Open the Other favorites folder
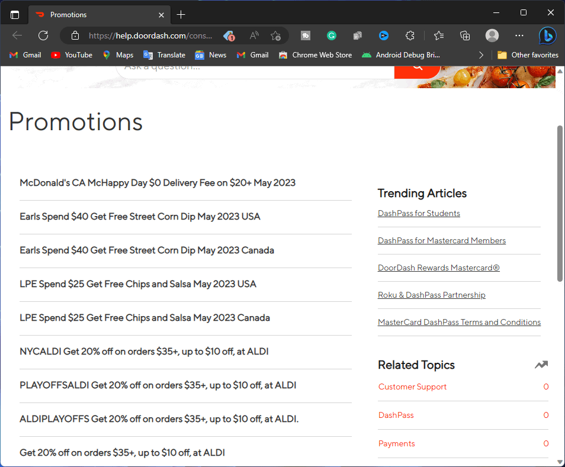The width and height of the screenshot is (565, 467). coord(528,55)
